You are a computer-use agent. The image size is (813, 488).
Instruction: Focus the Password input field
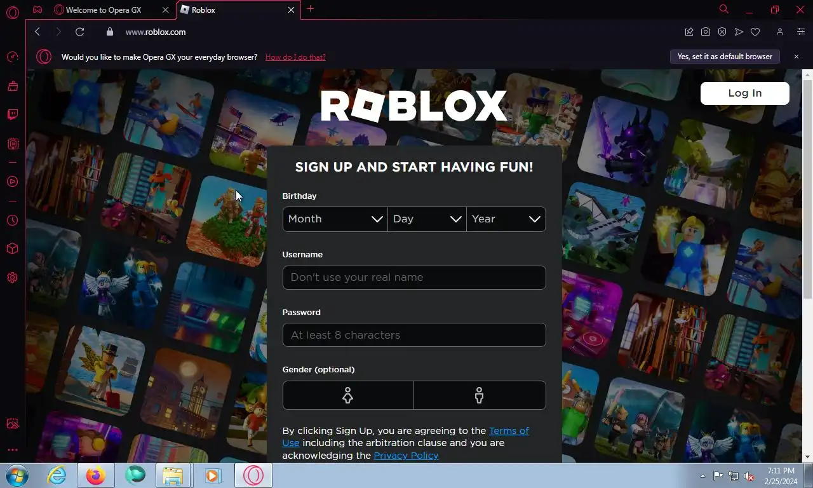pyautogui.click(x=414, y=335)
